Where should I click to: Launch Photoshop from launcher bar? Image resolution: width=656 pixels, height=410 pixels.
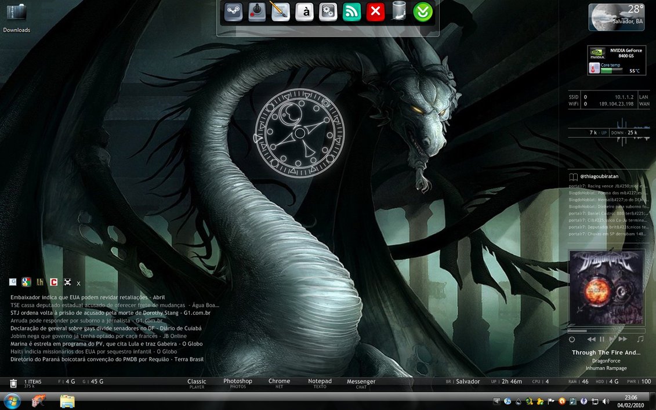(238, 383)
